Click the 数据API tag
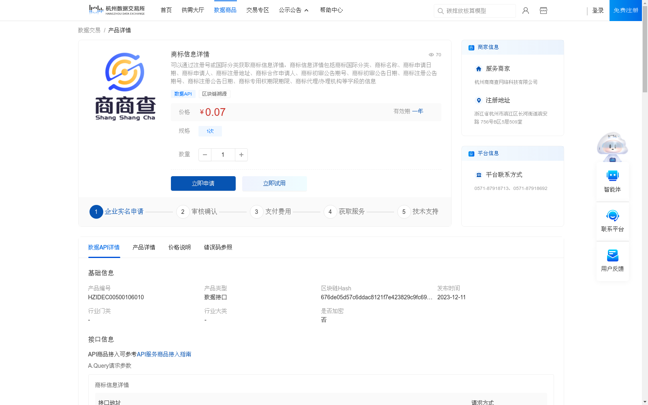 [x=183, y=94]
